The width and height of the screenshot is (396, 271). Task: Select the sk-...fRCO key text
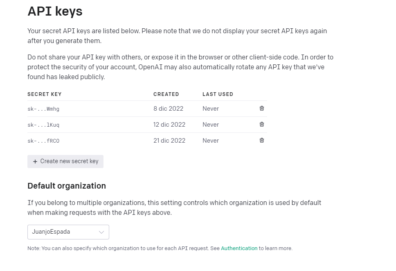(x=43, y=141)
